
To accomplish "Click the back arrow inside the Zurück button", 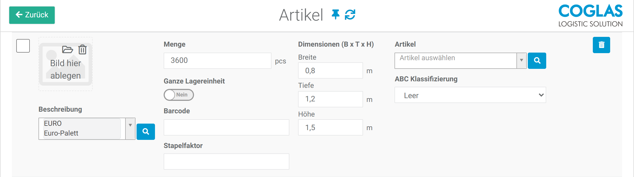I will tap(18, 15).
